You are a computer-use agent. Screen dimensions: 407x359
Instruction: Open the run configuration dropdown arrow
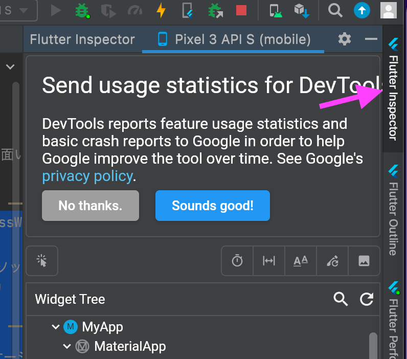point(24,11)
